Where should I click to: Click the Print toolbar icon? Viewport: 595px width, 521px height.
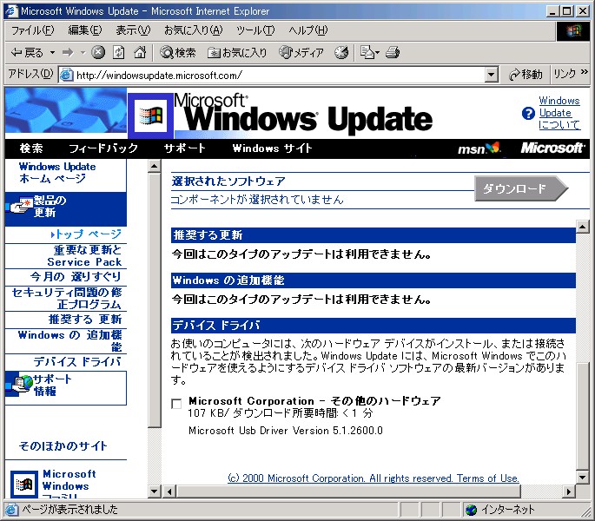click(393, 52)
